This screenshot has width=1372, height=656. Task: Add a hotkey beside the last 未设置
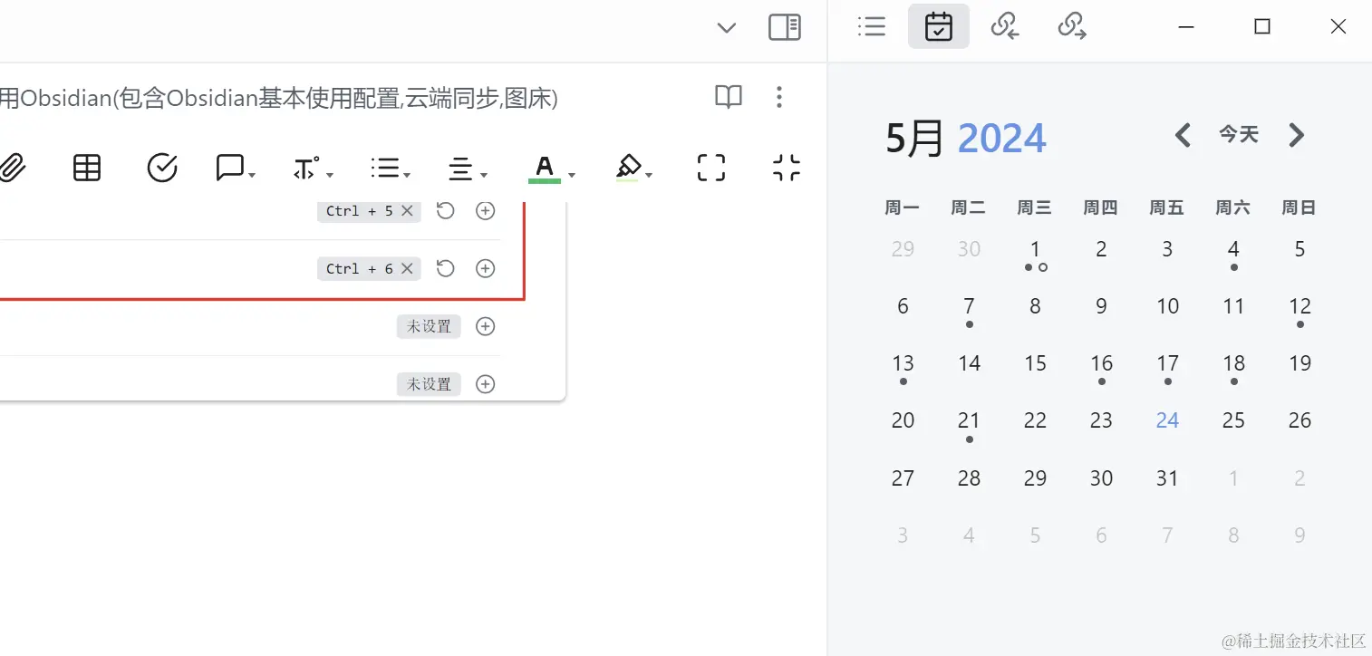click(486, 384)
